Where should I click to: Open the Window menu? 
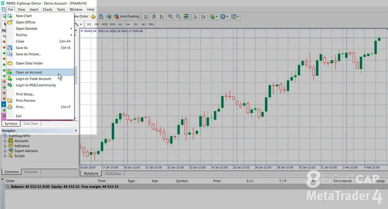[76, 9]
